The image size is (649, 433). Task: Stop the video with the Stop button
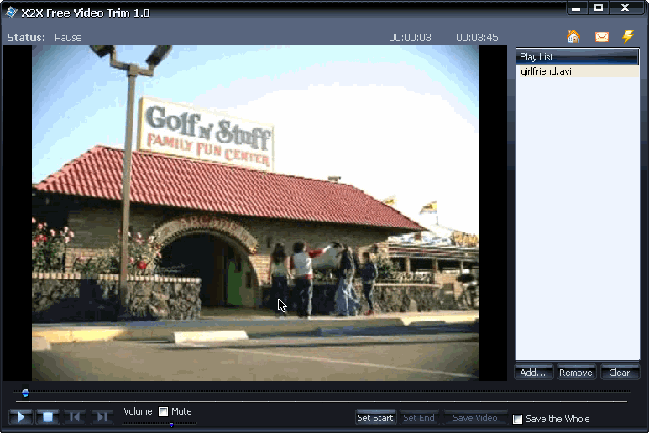tap(48, 416)
